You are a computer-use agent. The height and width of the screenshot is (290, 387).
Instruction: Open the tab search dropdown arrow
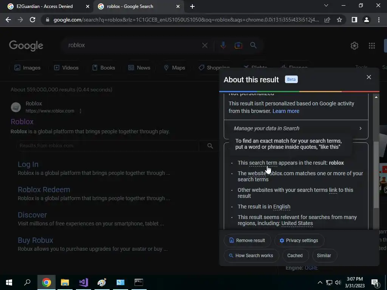(326, 5)
